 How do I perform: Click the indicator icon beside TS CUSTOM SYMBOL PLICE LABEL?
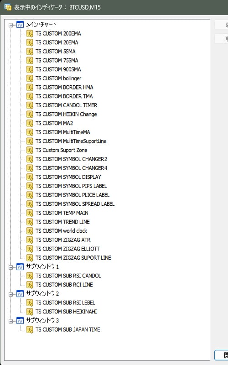(x=30, y=195)
